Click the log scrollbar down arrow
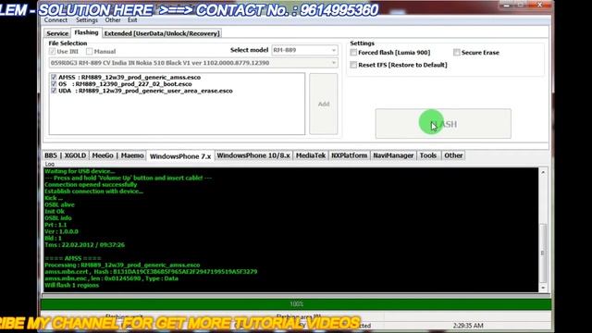The width and height of the screenshot is (592, 333). pos(543,288)
